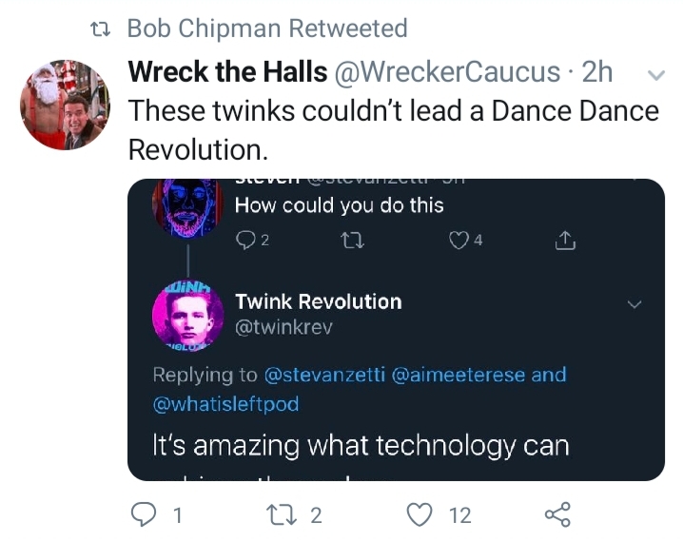Click the Bob Chipman Retweeted label
The width and height of the screenshot is (683, 542).
click(266, 29)
